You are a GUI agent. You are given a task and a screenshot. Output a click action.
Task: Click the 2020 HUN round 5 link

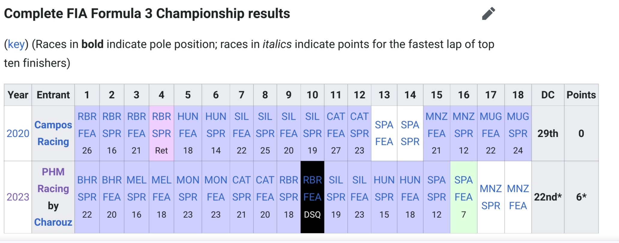point(188,116)
